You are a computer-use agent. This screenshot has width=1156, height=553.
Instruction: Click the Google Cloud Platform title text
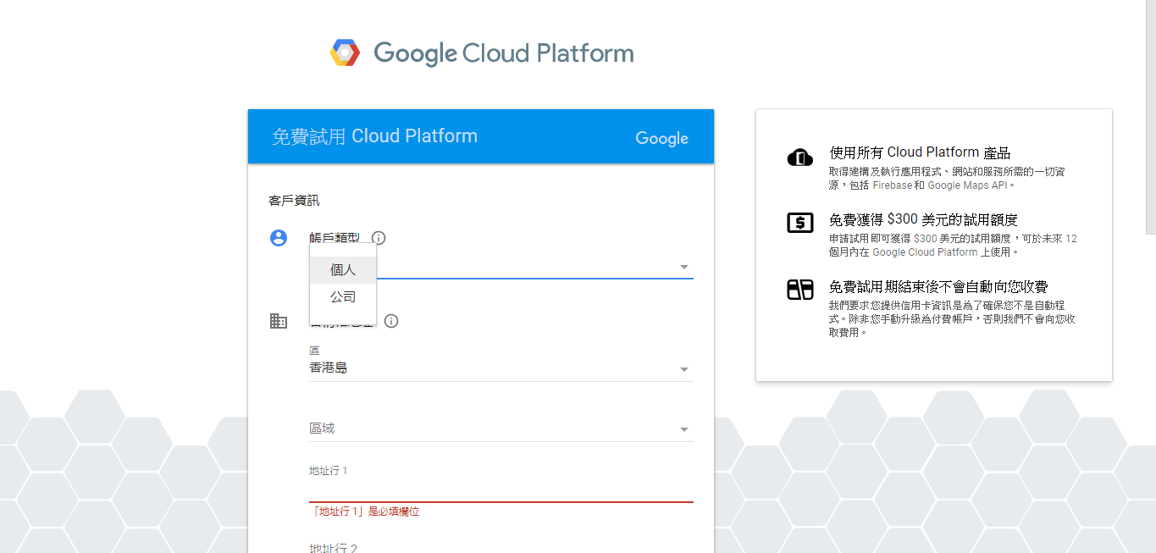click(504, 53)
